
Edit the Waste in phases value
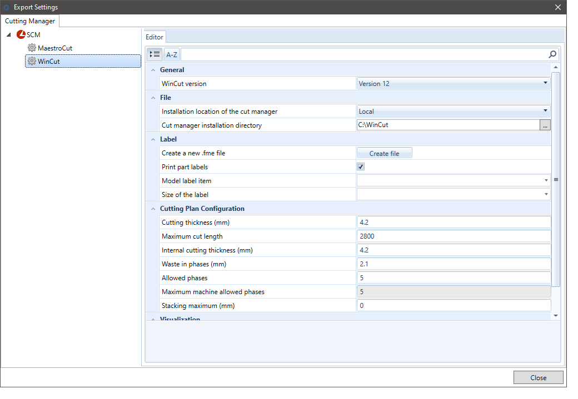(x=454, y=264)
